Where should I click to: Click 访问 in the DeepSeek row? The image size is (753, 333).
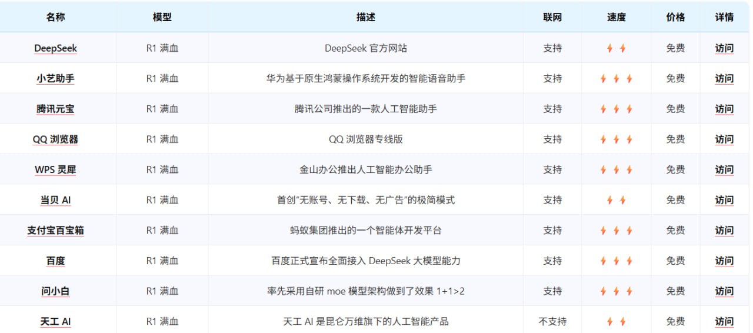point(724,48)
